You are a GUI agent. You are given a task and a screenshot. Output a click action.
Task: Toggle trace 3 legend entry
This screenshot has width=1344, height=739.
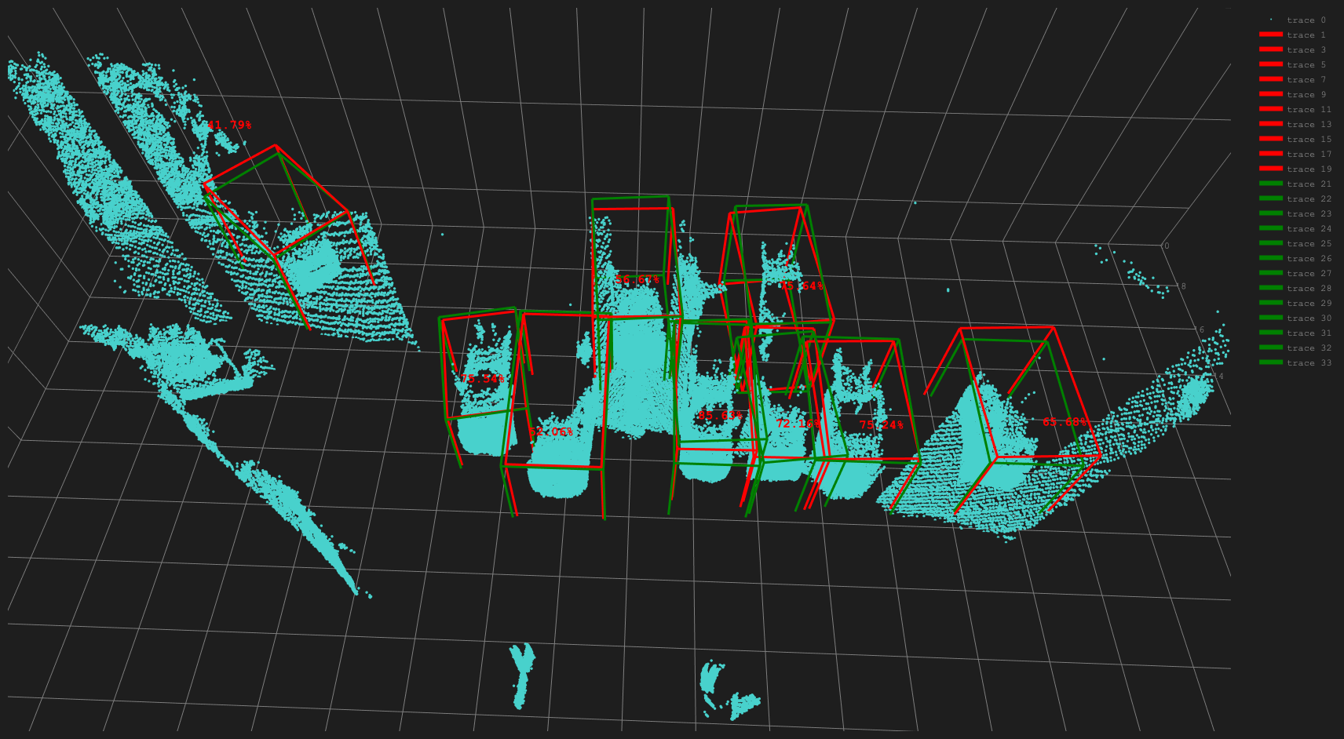tap(1306, 50)
